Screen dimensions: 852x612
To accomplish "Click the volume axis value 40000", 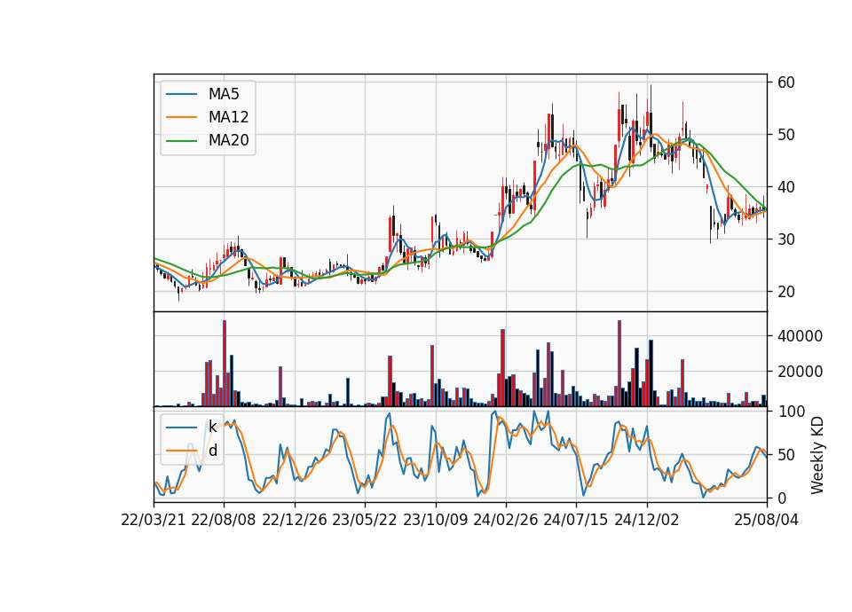I will pos(800,336).
